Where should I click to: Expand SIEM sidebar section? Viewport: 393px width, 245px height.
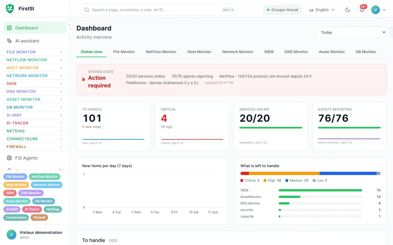click(35, 84)
